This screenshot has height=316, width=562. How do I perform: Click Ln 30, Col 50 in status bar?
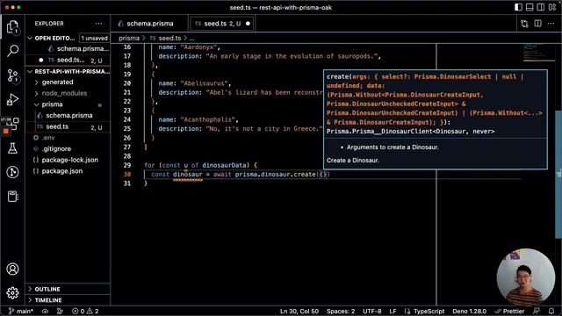(299, 311)
